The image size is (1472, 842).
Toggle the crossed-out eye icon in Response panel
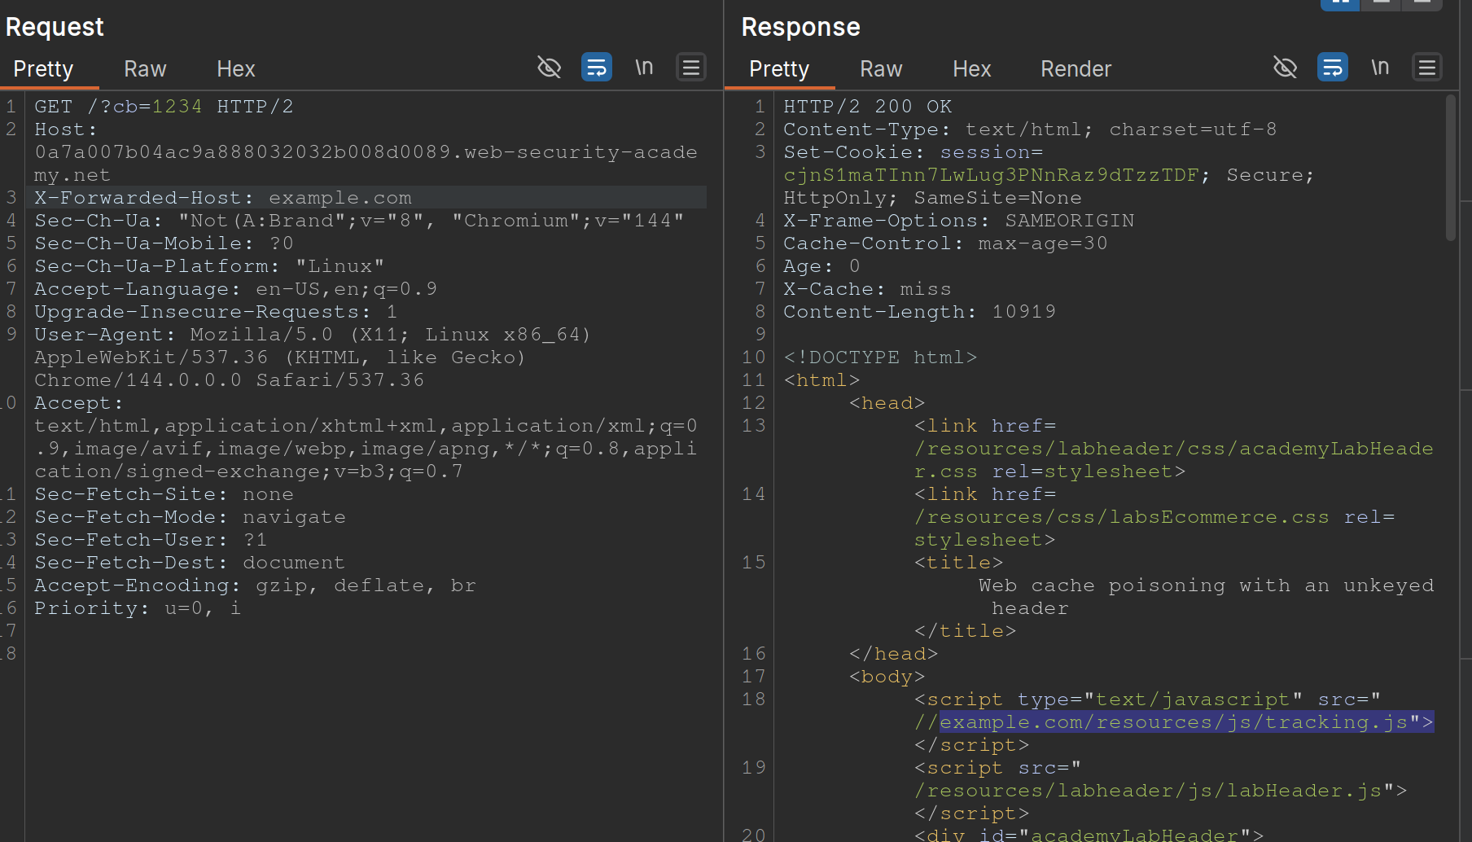pyautogui.click(x=1285, y=68)
